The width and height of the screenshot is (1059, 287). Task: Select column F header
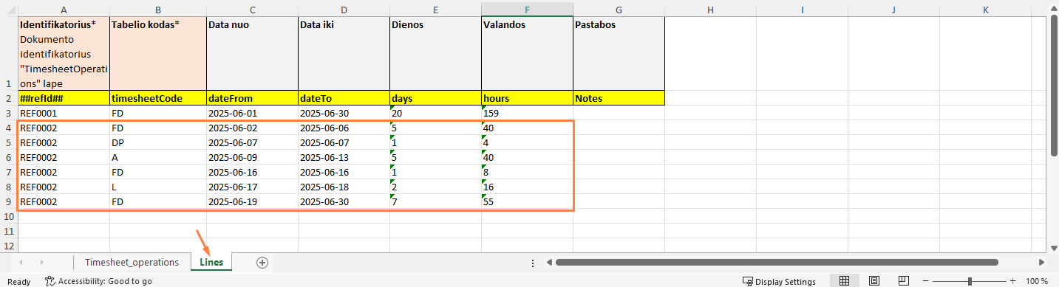pos(527,10)
